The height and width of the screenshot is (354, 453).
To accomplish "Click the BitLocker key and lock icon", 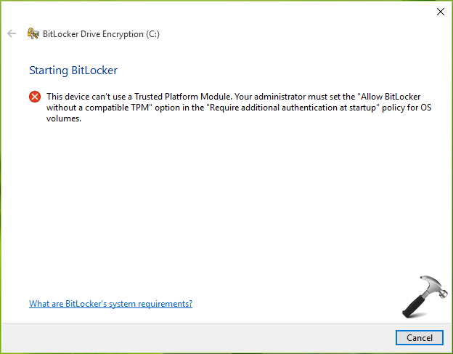I will coord(32,33).
